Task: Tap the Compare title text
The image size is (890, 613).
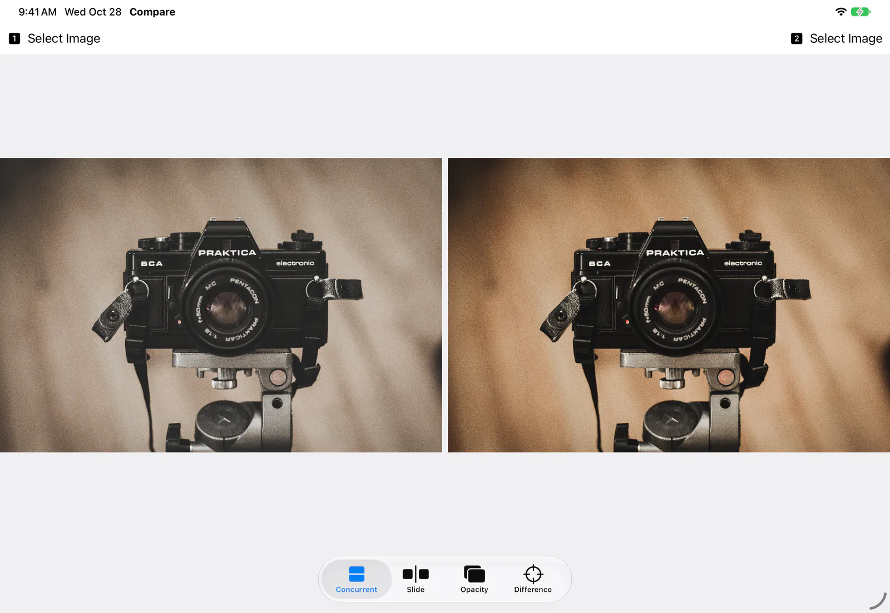Action: [x=152, y=12]
